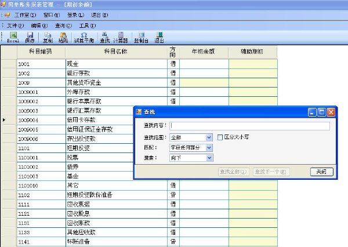
Task: Select the cell 坏账准备
Action: click(x=117, y=241)
